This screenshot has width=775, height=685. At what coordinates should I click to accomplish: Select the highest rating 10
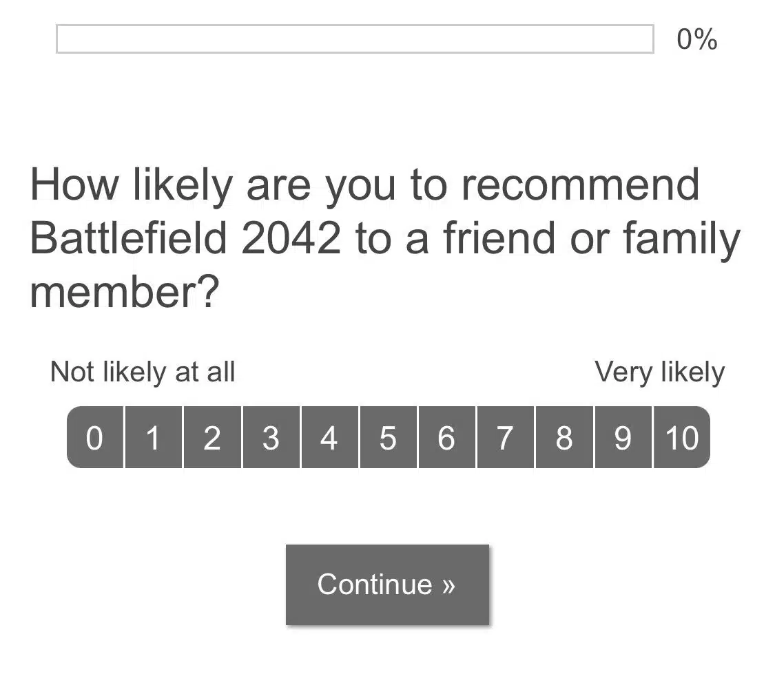[681, 438]
